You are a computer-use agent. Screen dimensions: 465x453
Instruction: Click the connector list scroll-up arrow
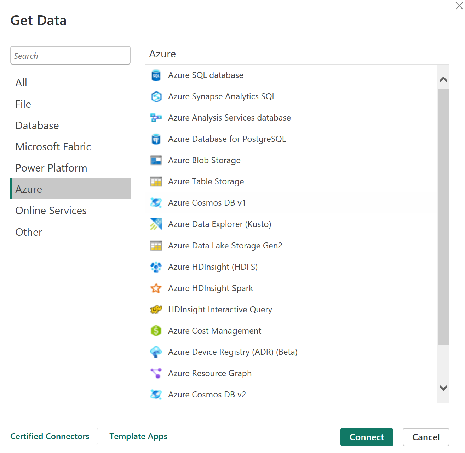pyautogui.click(x=443, y=80)
